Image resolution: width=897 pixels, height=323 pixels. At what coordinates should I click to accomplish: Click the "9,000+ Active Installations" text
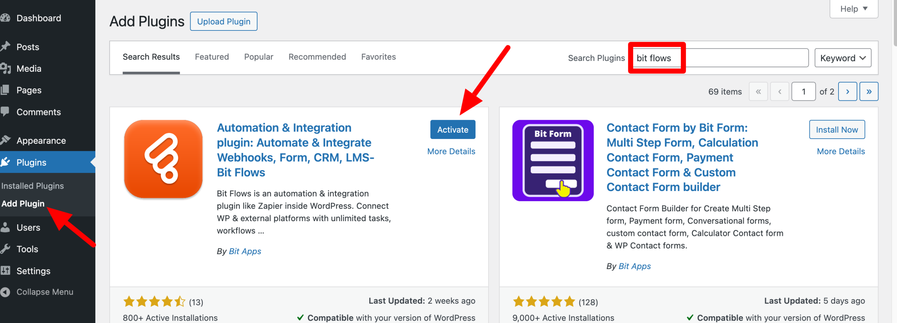[563, 318]
